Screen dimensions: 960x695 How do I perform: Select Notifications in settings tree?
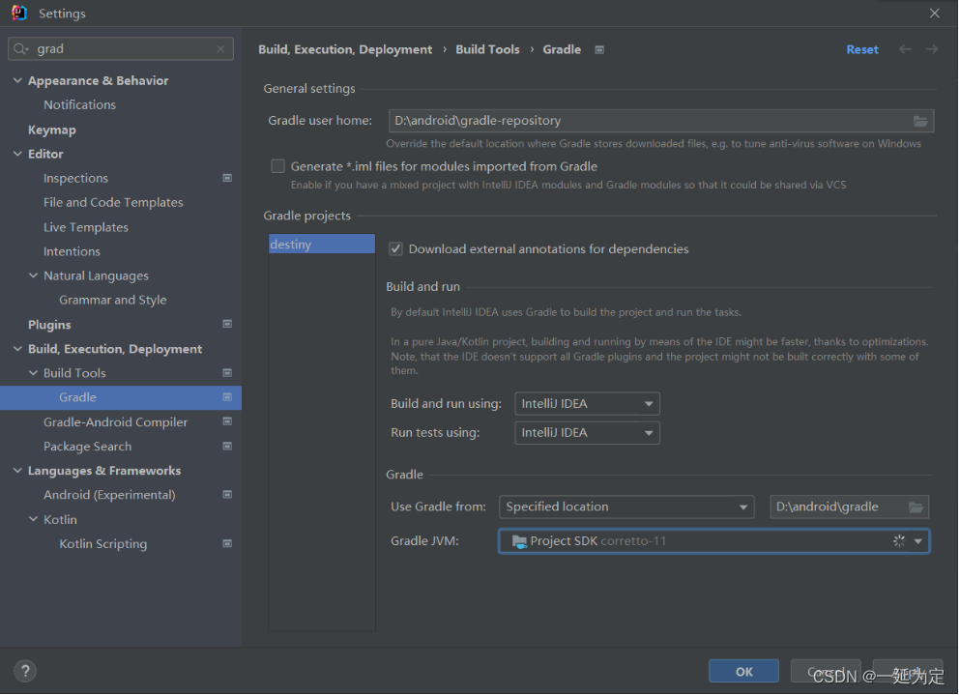tap(79, 105)
